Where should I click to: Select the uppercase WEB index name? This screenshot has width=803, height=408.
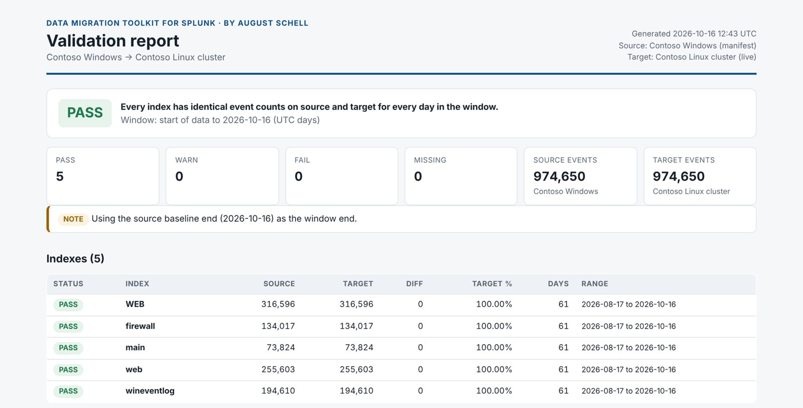click(135, 304)
